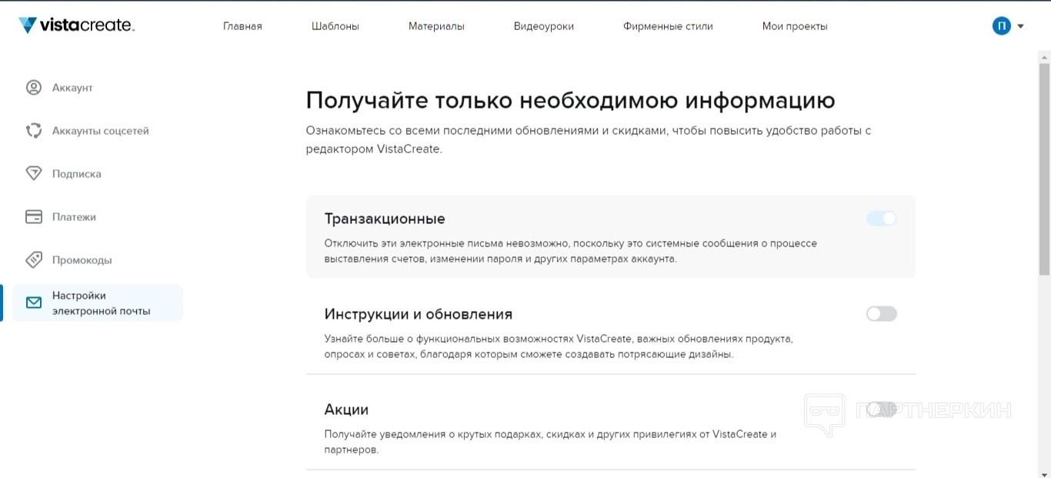Click the Акции heading text

pyautogui.click(x=346, y=409)
